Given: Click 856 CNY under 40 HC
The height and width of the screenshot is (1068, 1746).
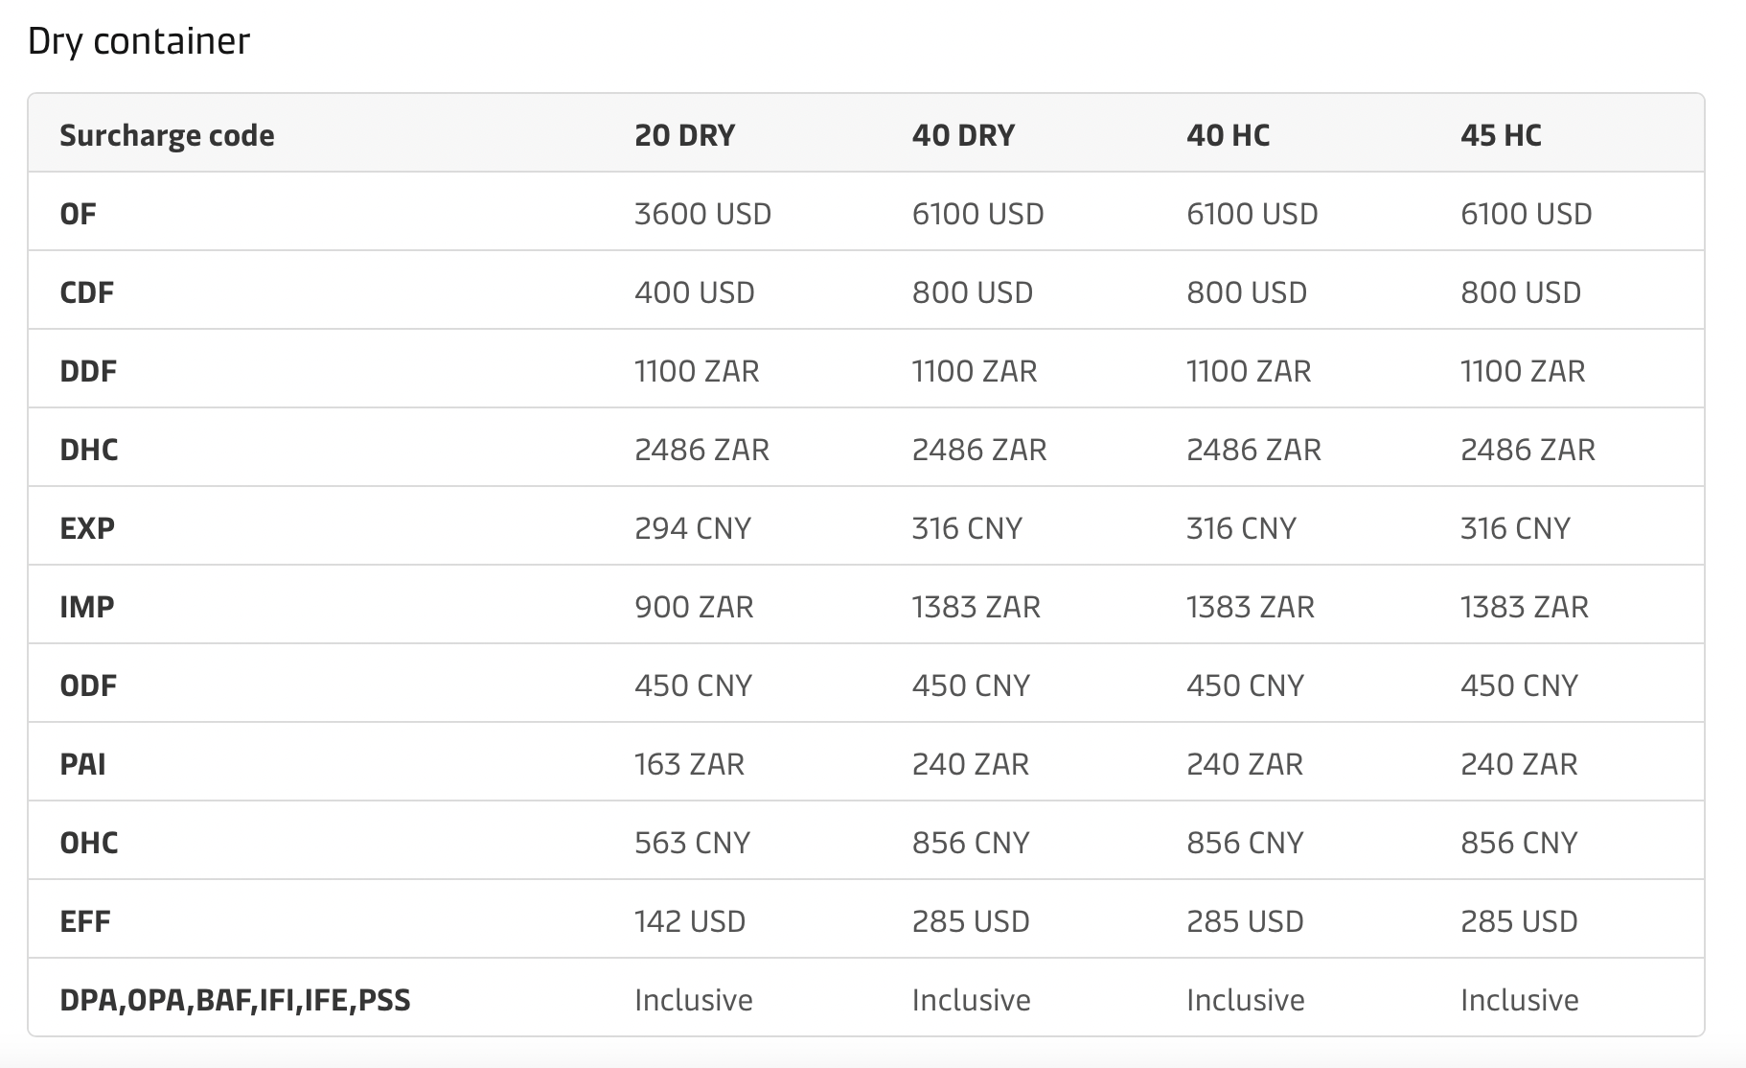Looking at the screenshot, I should tap(1245, 843).
